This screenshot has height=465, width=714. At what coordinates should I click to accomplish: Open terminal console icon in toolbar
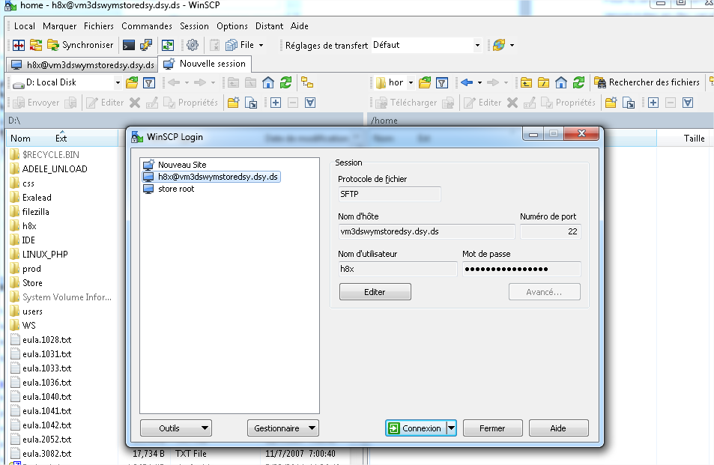point(129,45)
